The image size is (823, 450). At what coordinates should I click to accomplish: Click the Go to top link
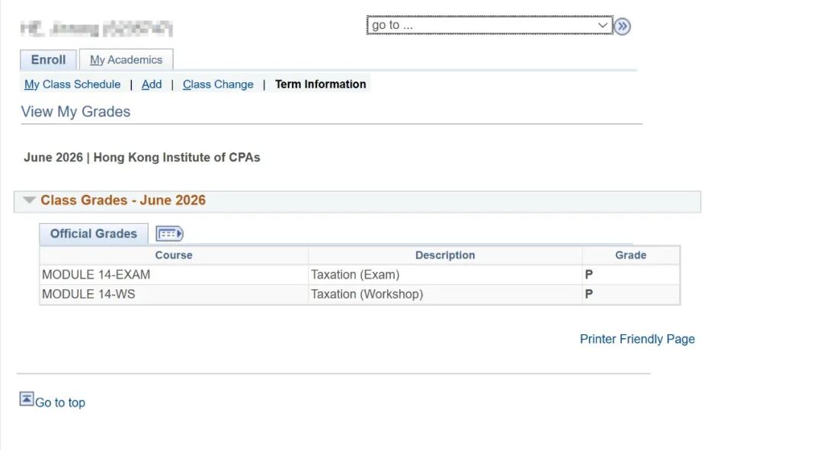[60, 403]
